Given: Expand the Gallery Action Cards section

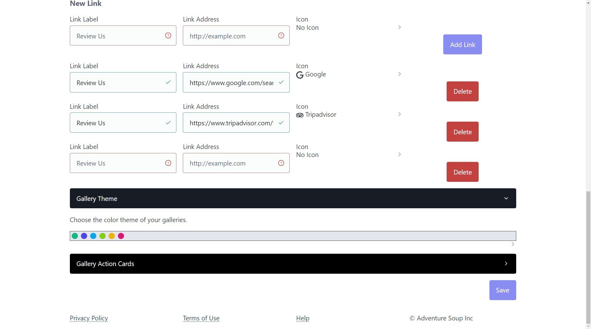Looking at the screenshot, I should click(x=293, y=264).
